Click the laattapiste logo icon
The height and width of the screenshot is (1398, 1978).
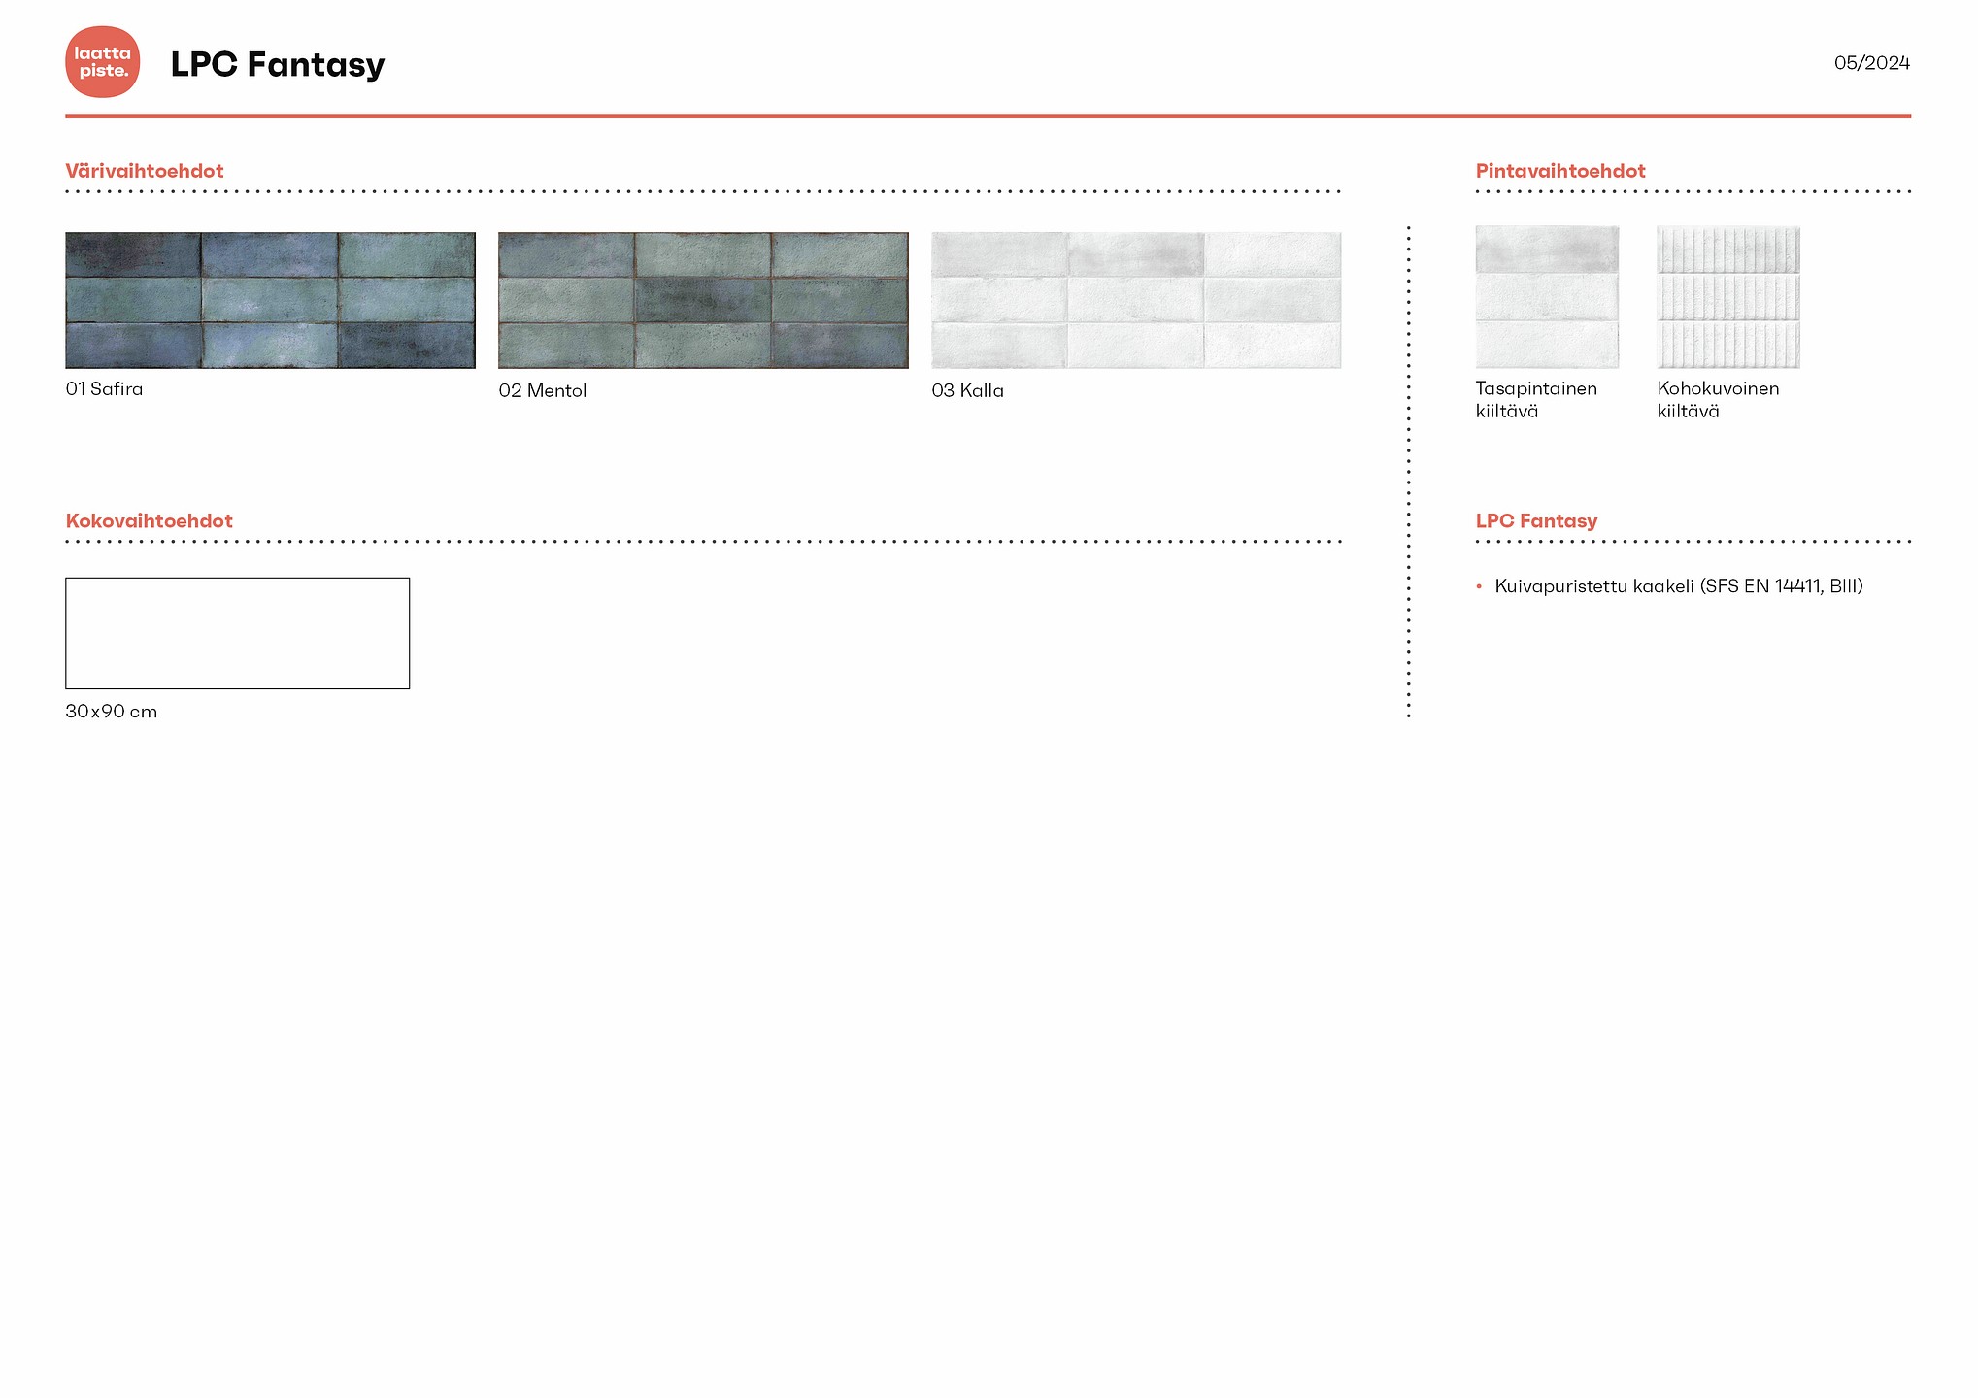pyautogui.click(x=102, y=62)
